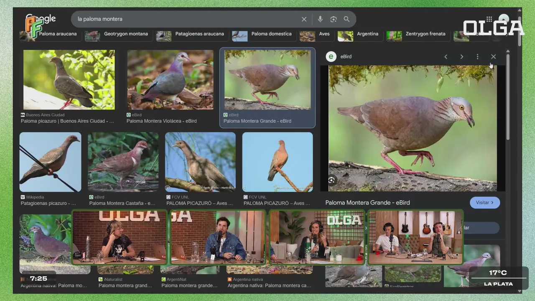This screenshot has width=535, height=301.
Task: Click the Visitar button
Action: click(485, 202)
